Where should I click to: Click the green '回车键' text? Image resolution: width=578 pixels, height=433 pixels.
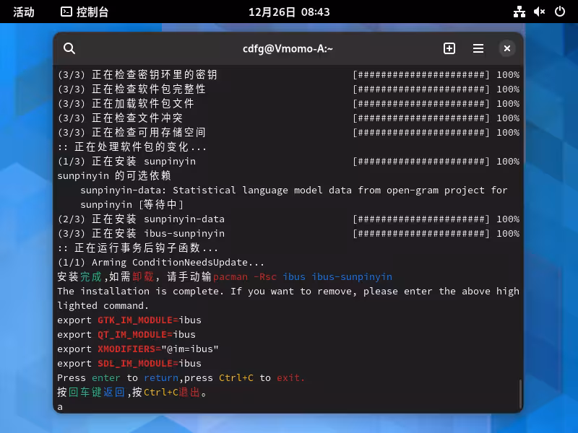click(x=85, y=392)
